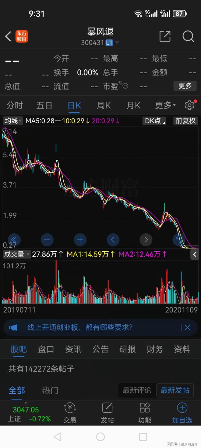Viewport: 201px width, 448px height.
Task: Open 交易 trading icon in bottom bar
Action: tap(70, 413)
